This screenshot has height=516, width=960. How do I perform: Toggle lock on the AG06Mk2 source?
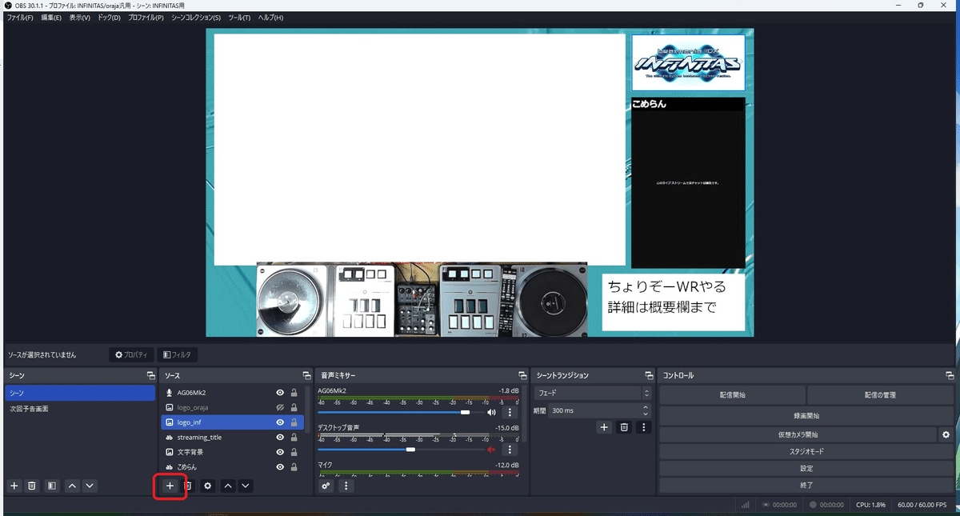coord(294,393)
